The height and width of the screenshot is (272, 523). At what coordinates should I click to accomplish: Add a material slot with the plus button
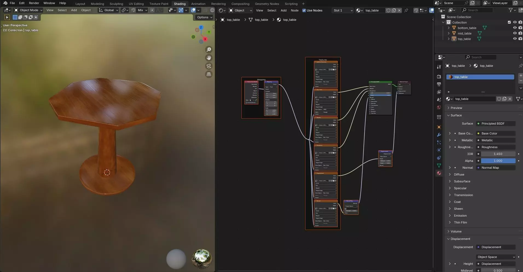[x=521, y=75]
